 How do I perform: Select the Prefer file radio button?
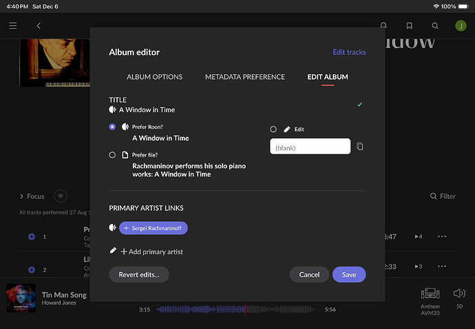(112, 155)
